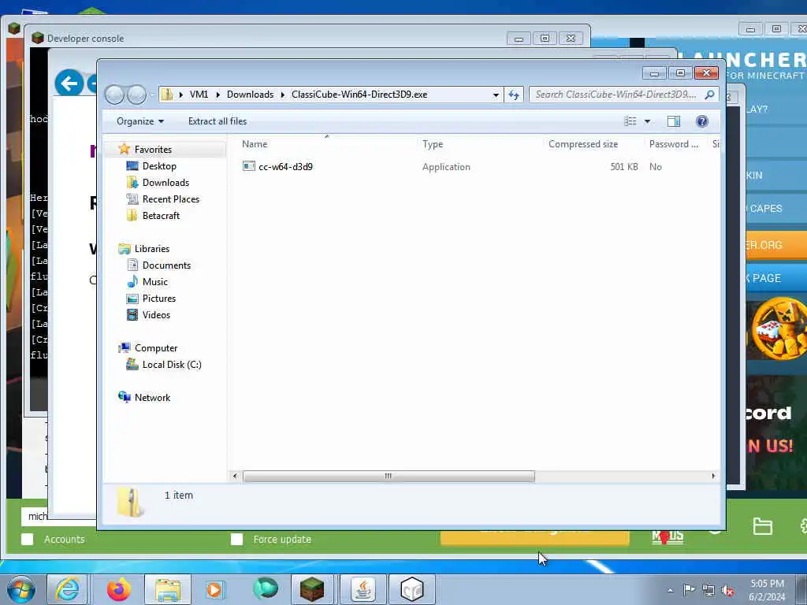Click the Explorer Forward navigation button
Viewport: 807px width, 605px height.
136,95
